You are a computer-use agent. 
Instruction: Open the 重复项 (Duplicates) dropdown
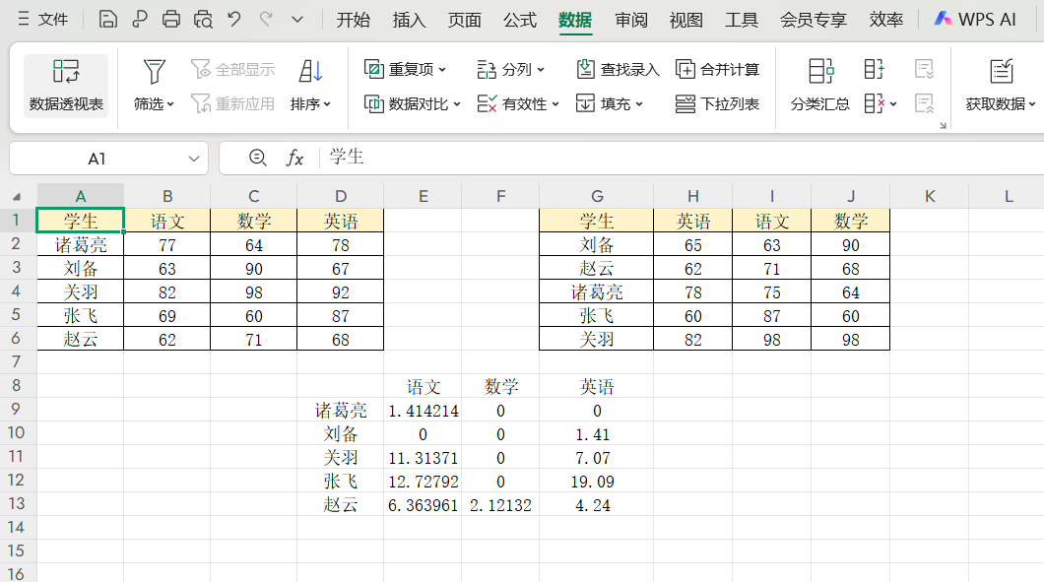pos(409,69)
